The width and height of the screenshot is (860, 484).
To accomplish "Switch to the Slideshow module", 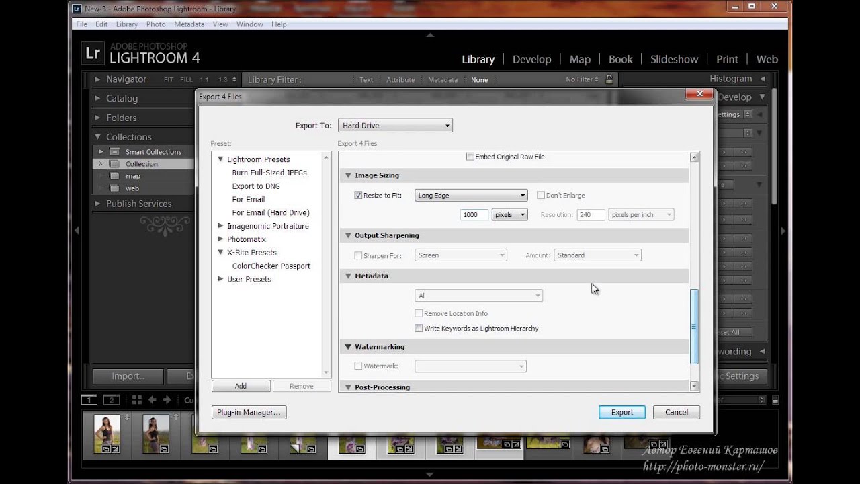I will [674, 59].
